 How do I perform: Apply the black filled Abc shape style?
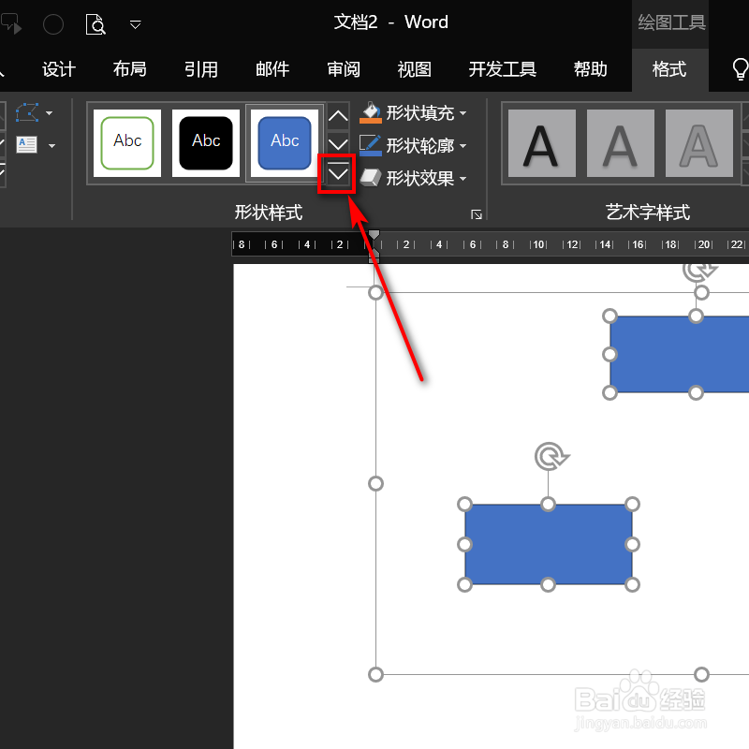206,143
